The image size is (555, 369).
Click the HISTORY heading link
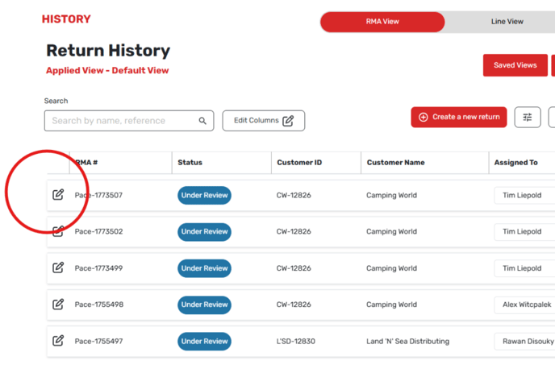click(x=66, y=19)
